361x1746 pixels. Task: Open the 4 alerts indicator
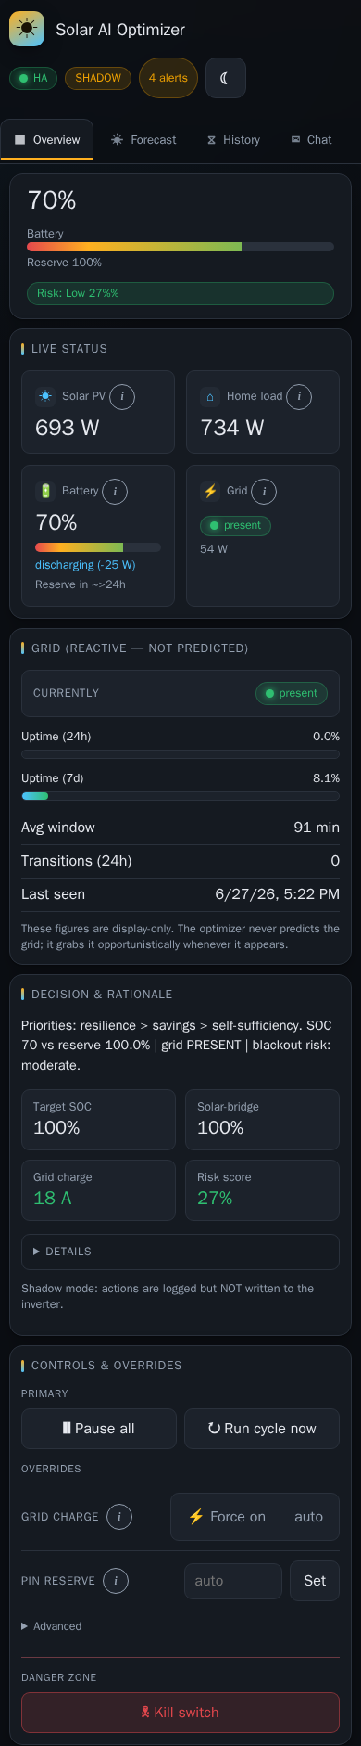click(x=168, y=78)
